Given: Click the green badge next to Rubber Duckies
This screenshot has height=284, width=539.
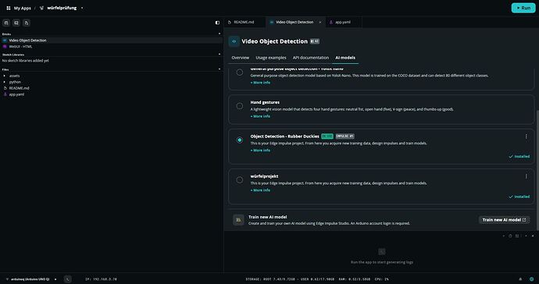Looking at the screenshot, I should (327, 137).
